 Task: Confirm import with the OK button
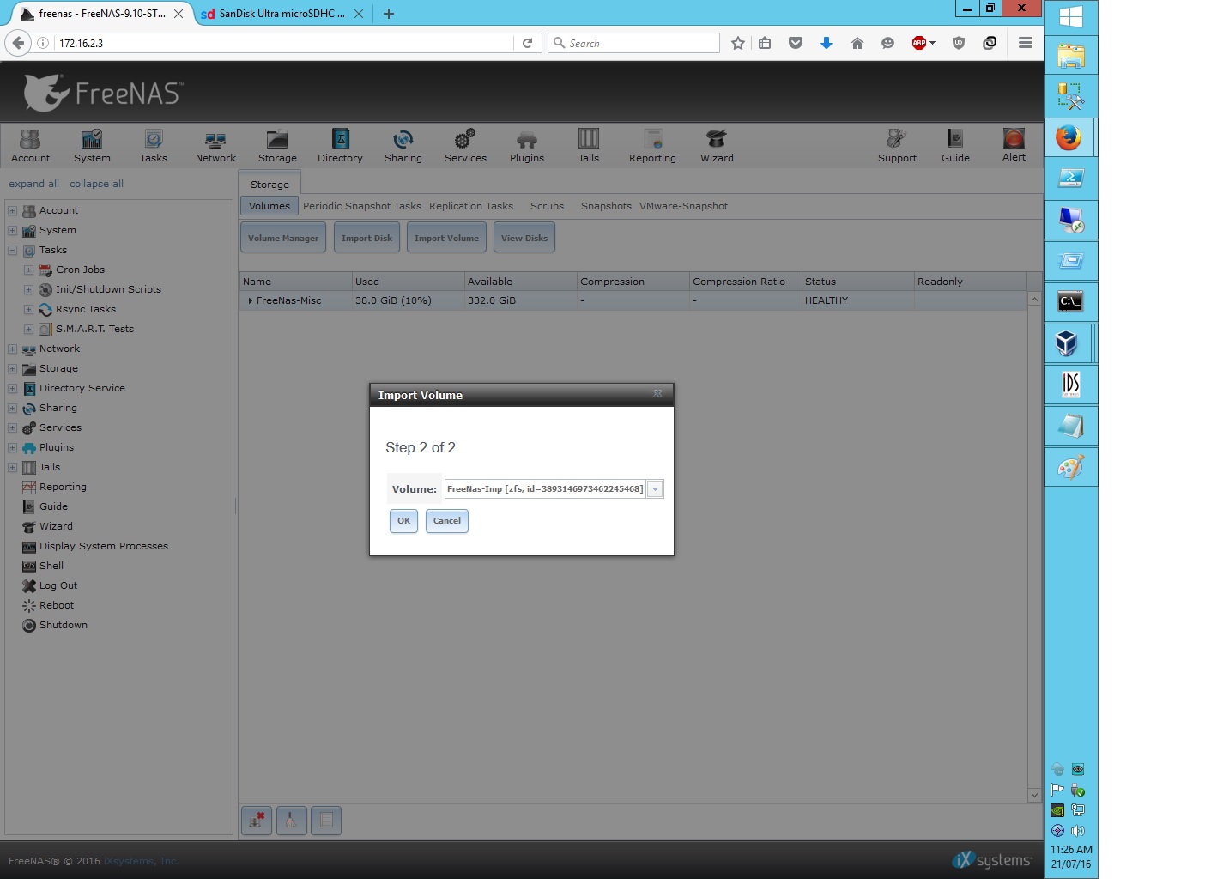403,521
